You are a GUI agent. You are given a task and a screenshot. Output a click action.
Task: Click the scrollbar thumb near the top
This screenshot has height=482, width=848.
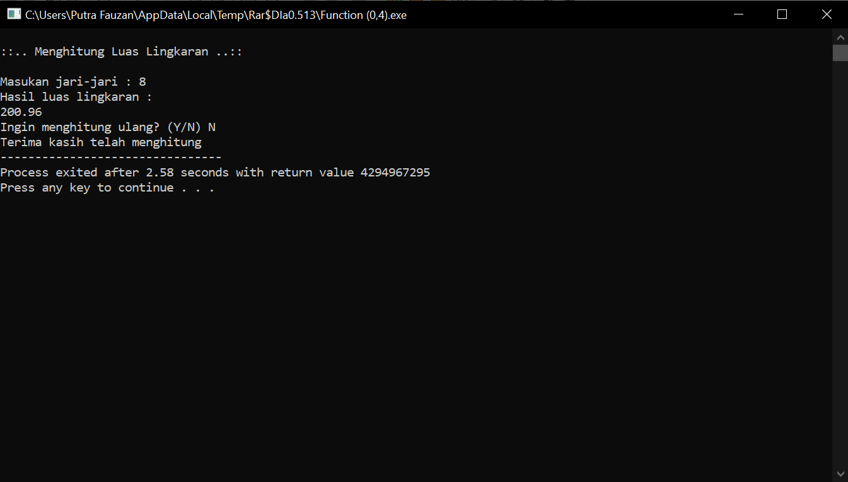[840, 53]
